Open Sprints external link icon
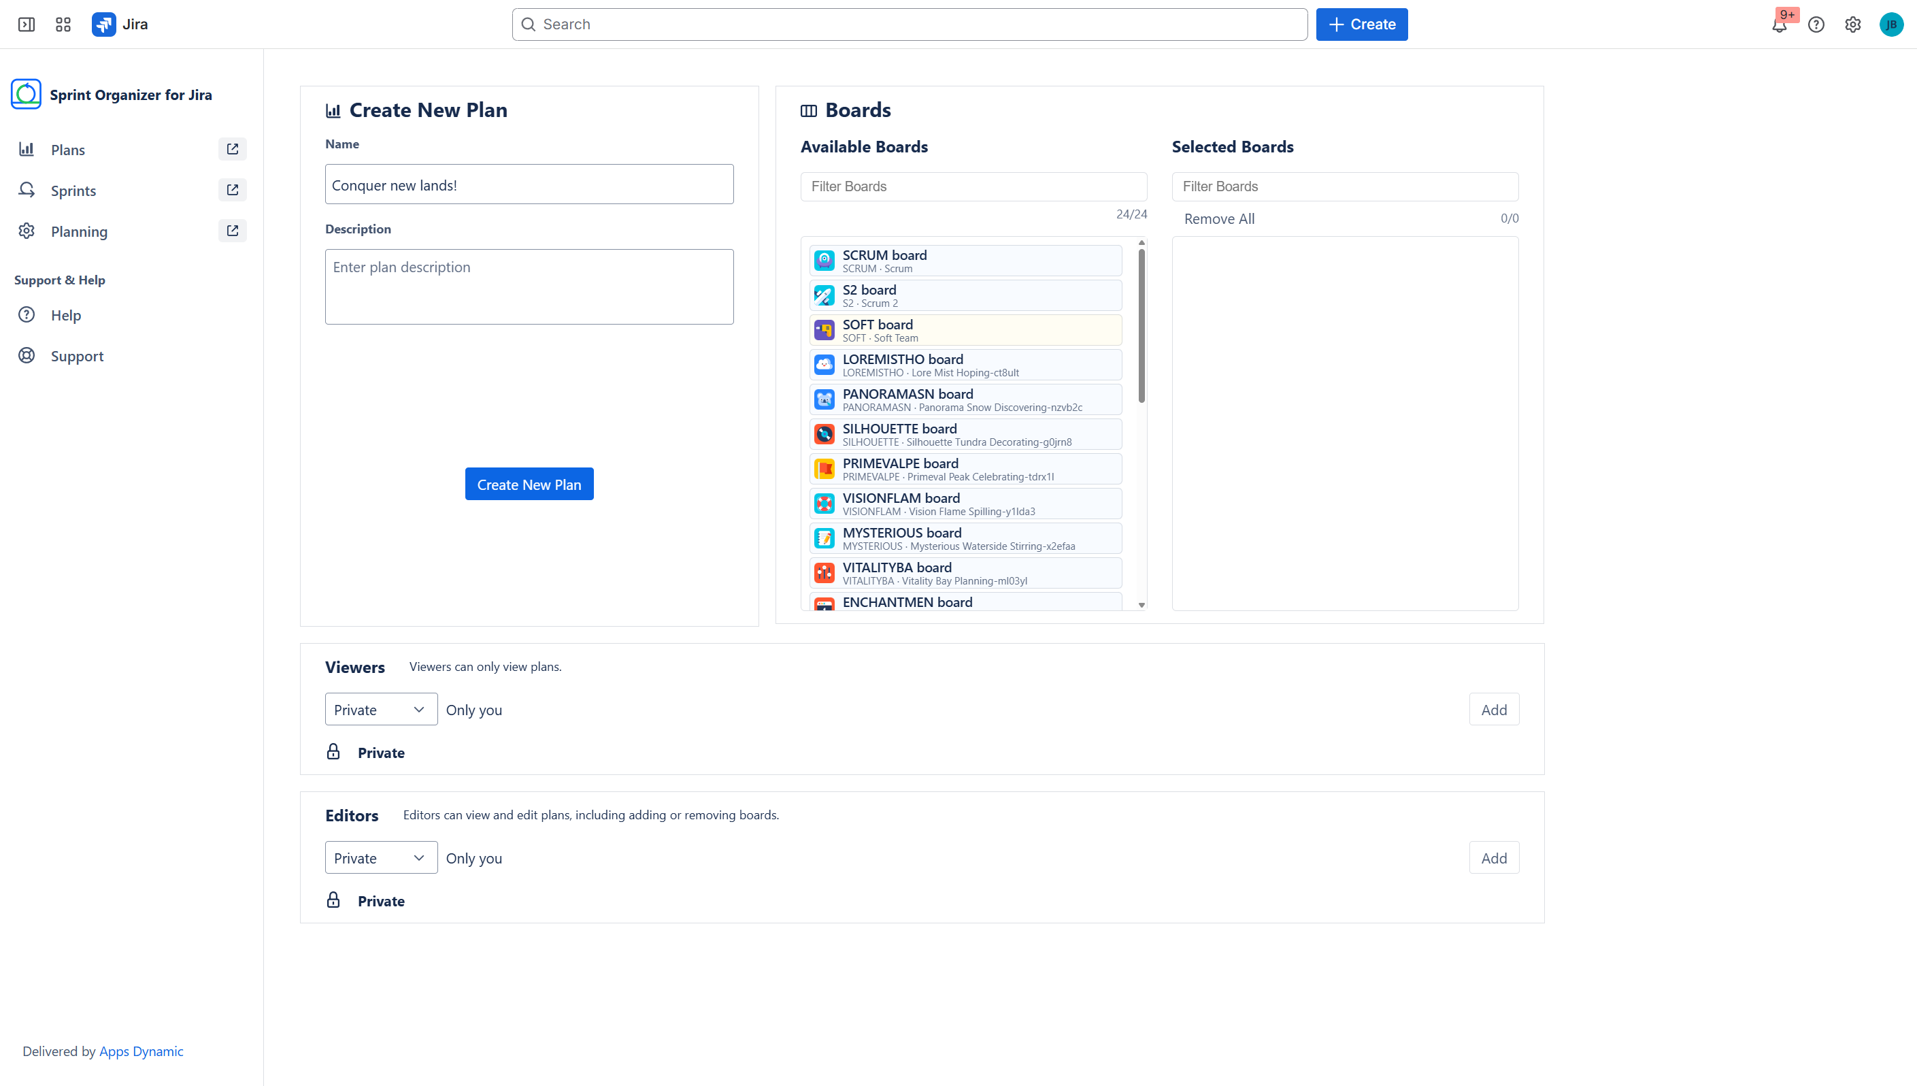This screenshot has width=1917, height=1086. tap(233, 191)
